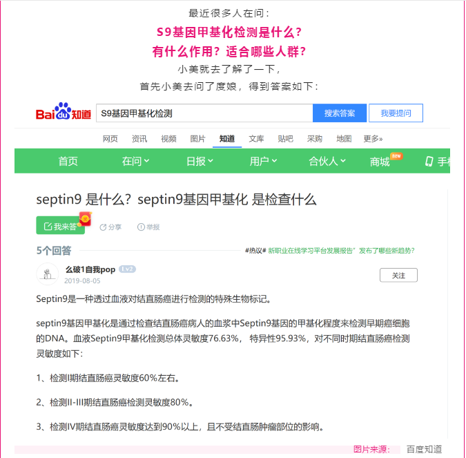Click the line 检测IV期结直肠癌灵敏度达到90%以上
Viewport: 466px width, 458px height.
point(179,427)
